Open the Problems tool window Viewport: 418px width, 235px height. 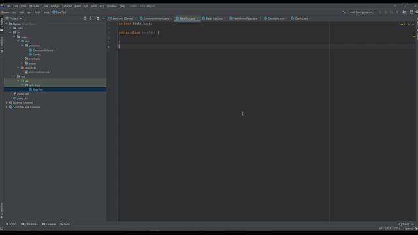pyautogui.click(x=29, y=224)
